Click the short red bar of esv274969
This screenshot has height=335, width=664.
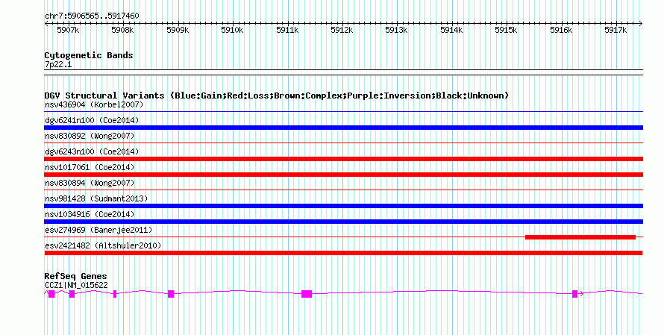pos(580,237)
